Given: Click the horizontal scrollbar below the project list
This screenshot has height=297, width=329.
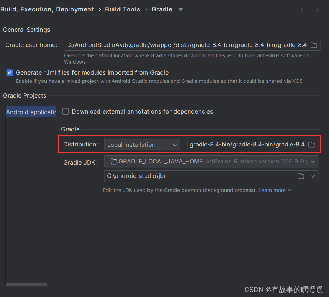Looking at the screenshot, I should [x=26, y=284].
